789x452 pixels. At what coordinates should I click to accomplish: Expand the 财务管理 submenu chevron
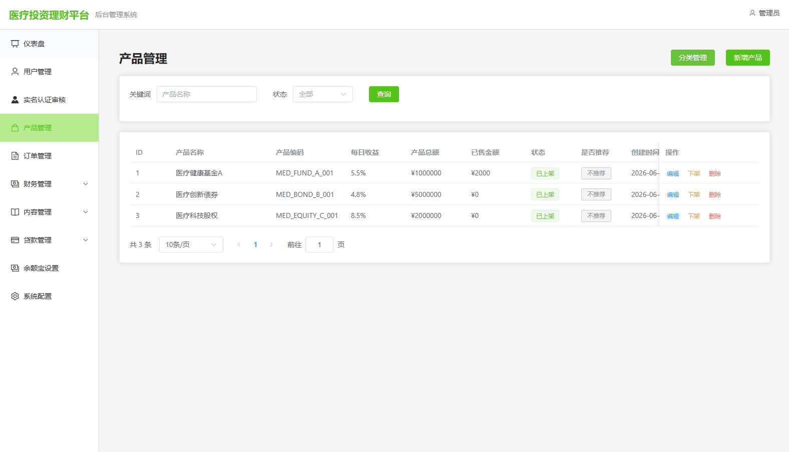tap(86, 184)
